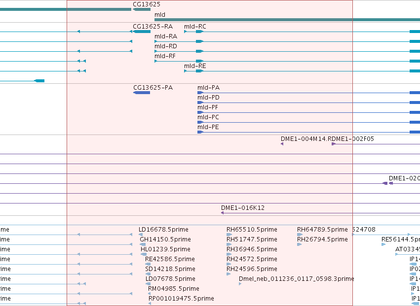
Task: Click the RP001019475.5prime EST label
Action: (x=181, y=299)
